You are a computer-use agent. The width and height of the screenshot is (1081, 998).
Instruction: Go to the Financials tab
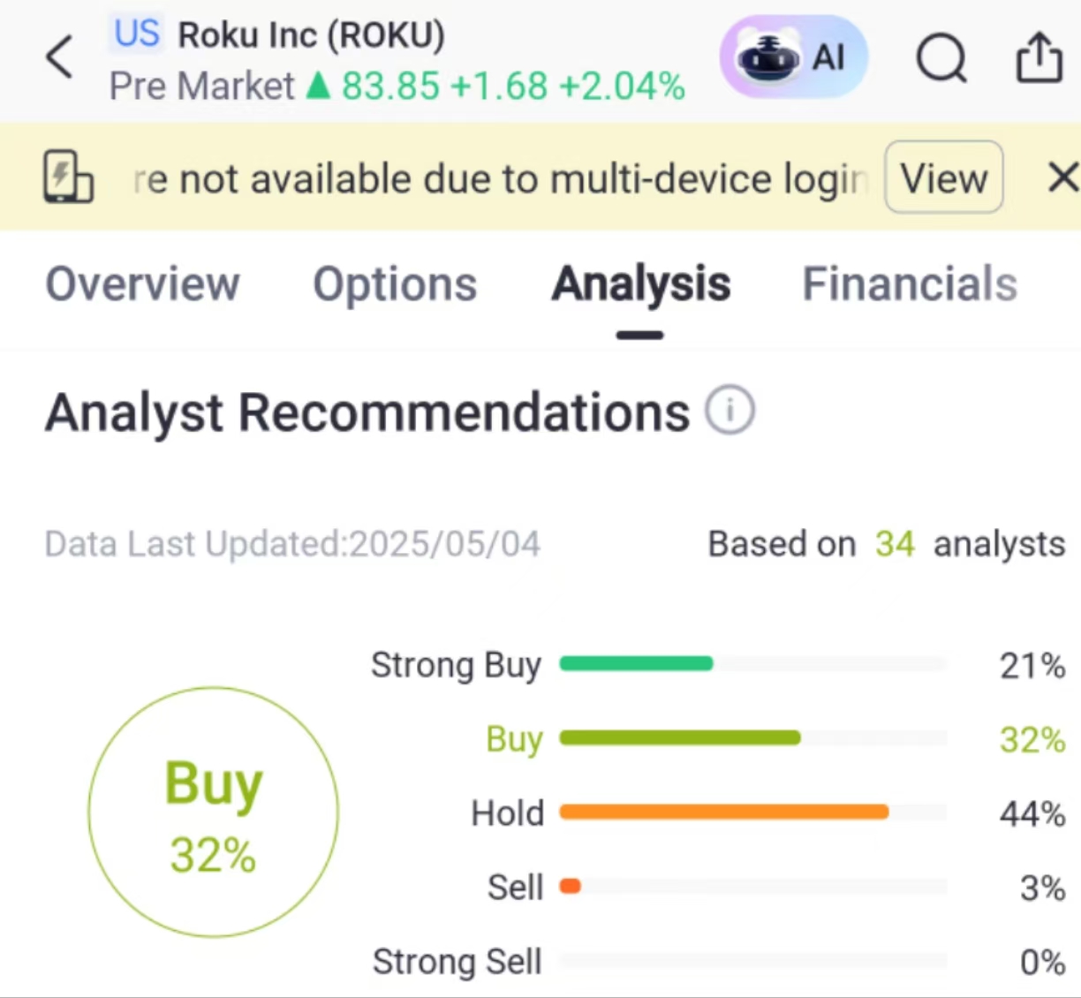[910, 284]
